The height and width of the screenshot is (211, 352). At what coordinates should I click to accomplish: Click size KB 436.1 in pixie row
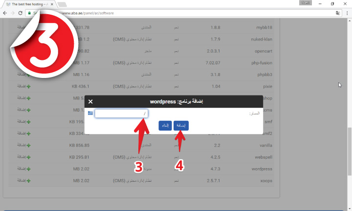[x=80, y=86]
